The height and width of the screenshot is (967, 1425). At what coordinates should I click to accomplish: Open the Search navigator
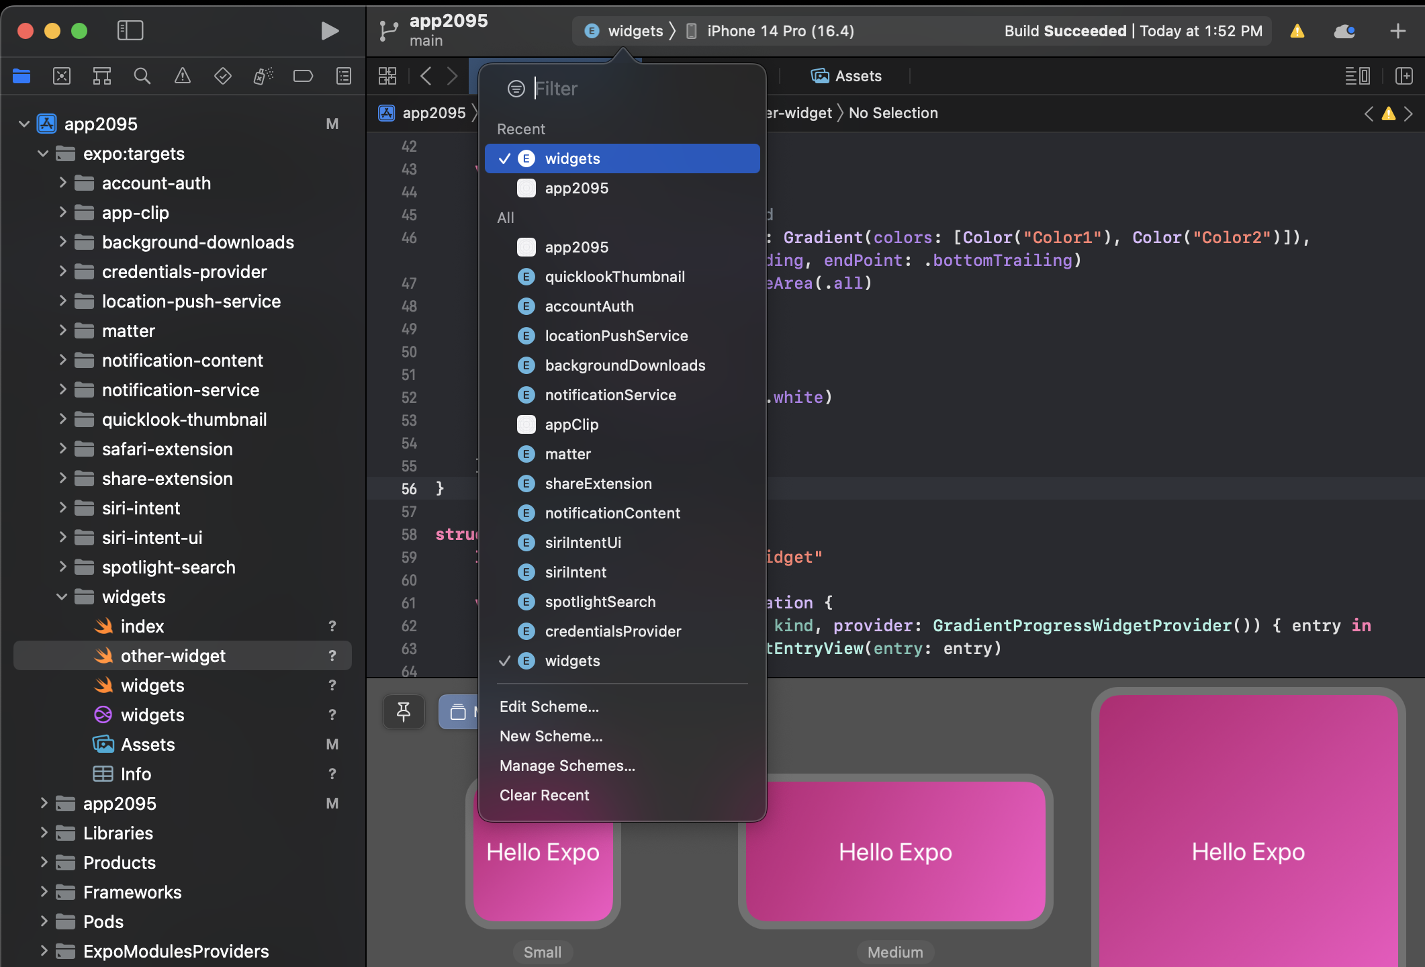(142, 76)
